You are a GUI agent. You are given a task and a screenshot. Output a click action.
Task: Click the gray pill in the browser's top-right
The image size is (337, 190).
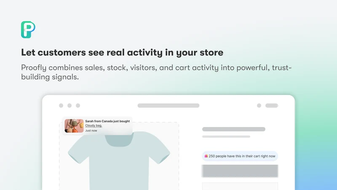272,106
